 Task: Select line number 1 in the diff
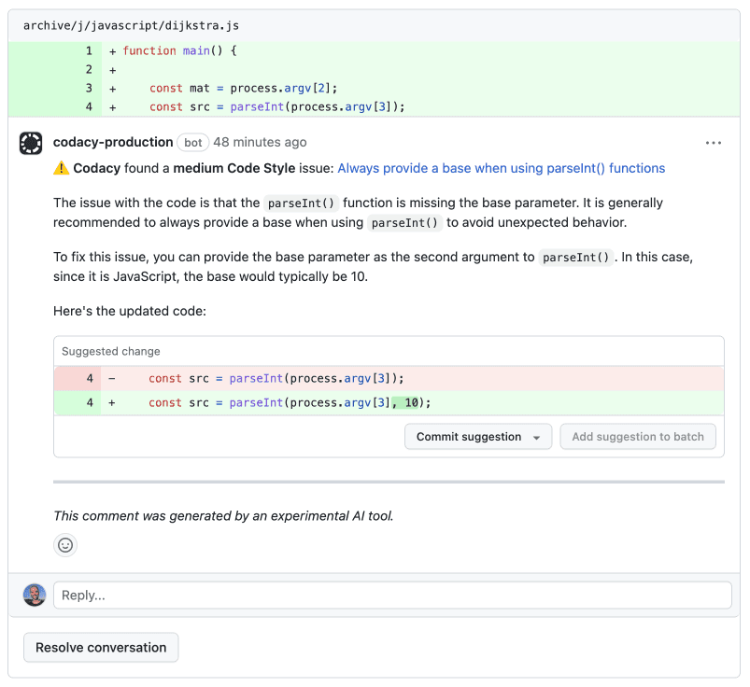(89, 50)
